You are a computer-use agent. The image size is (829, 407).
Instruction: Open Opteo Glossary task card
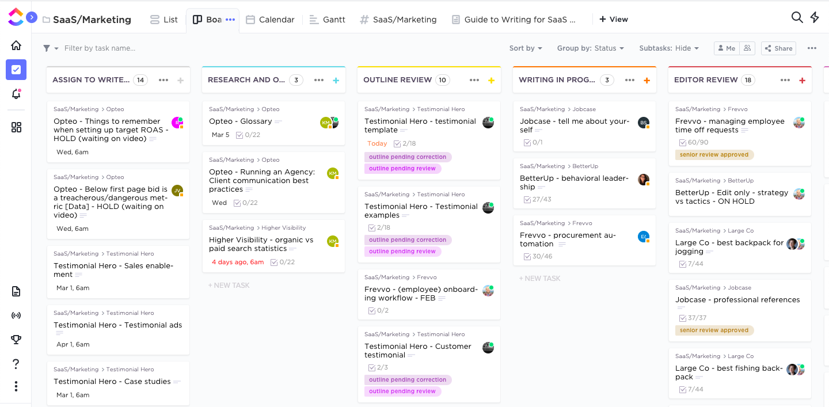point(273,123)
